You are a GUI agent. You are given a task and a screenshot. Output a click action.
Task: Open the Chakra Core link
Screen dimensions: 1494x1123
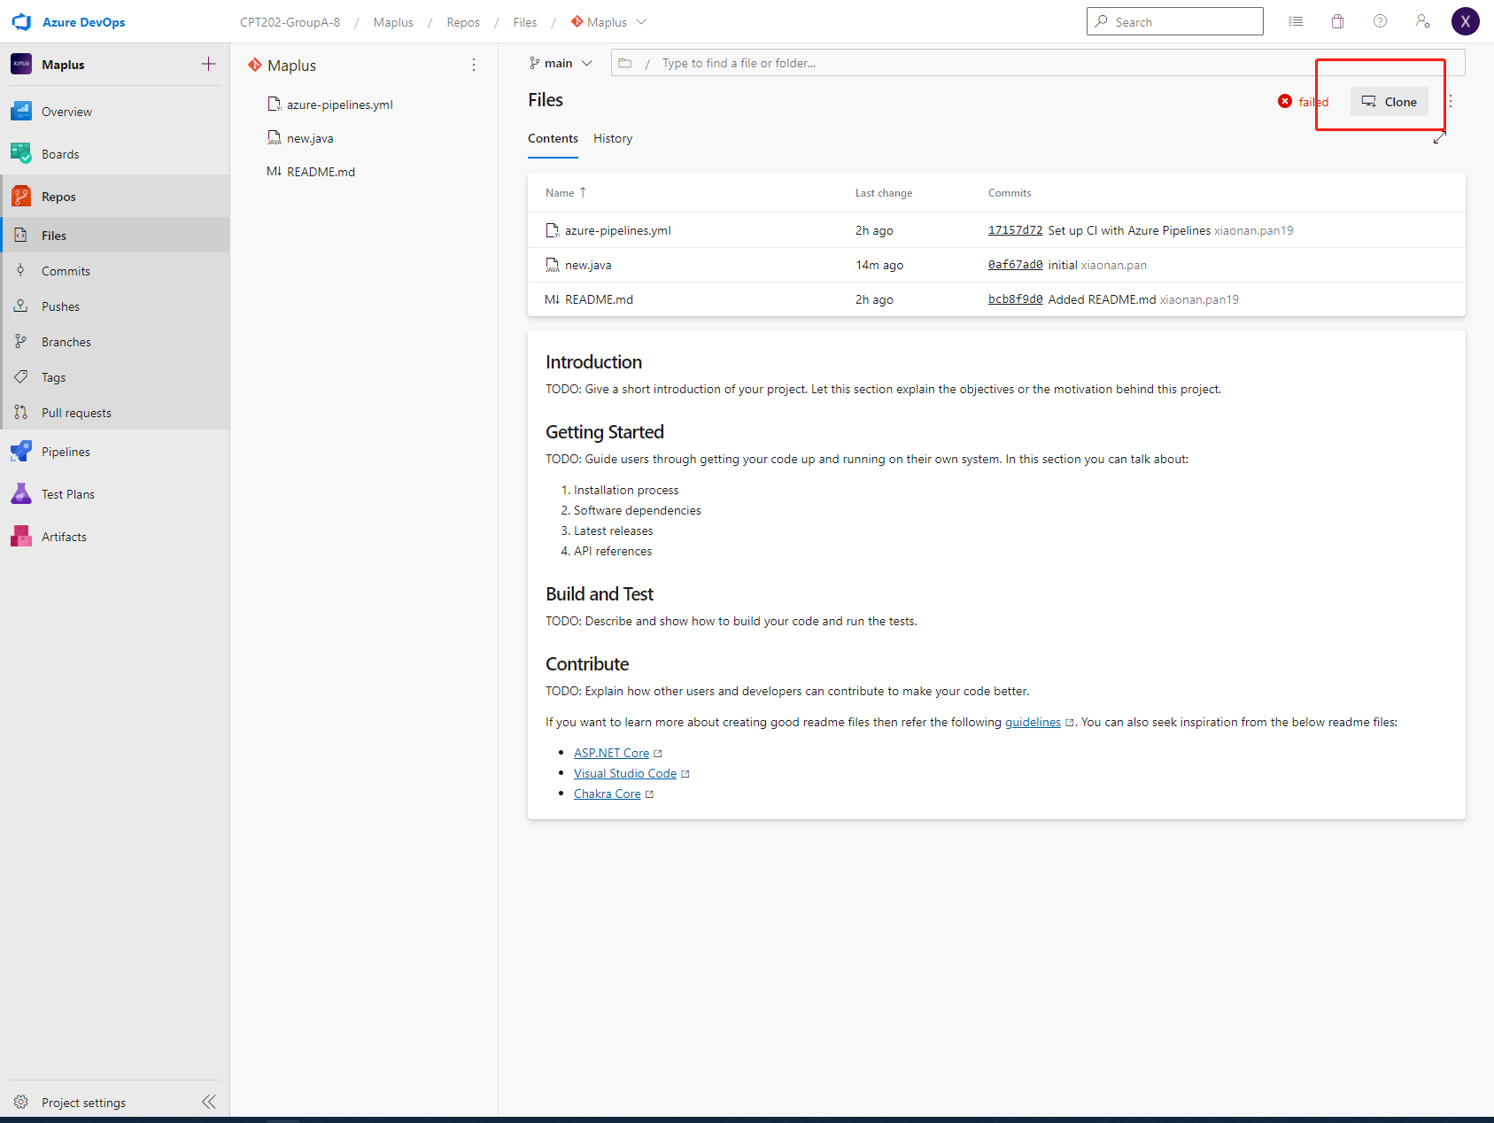point(607,794)
